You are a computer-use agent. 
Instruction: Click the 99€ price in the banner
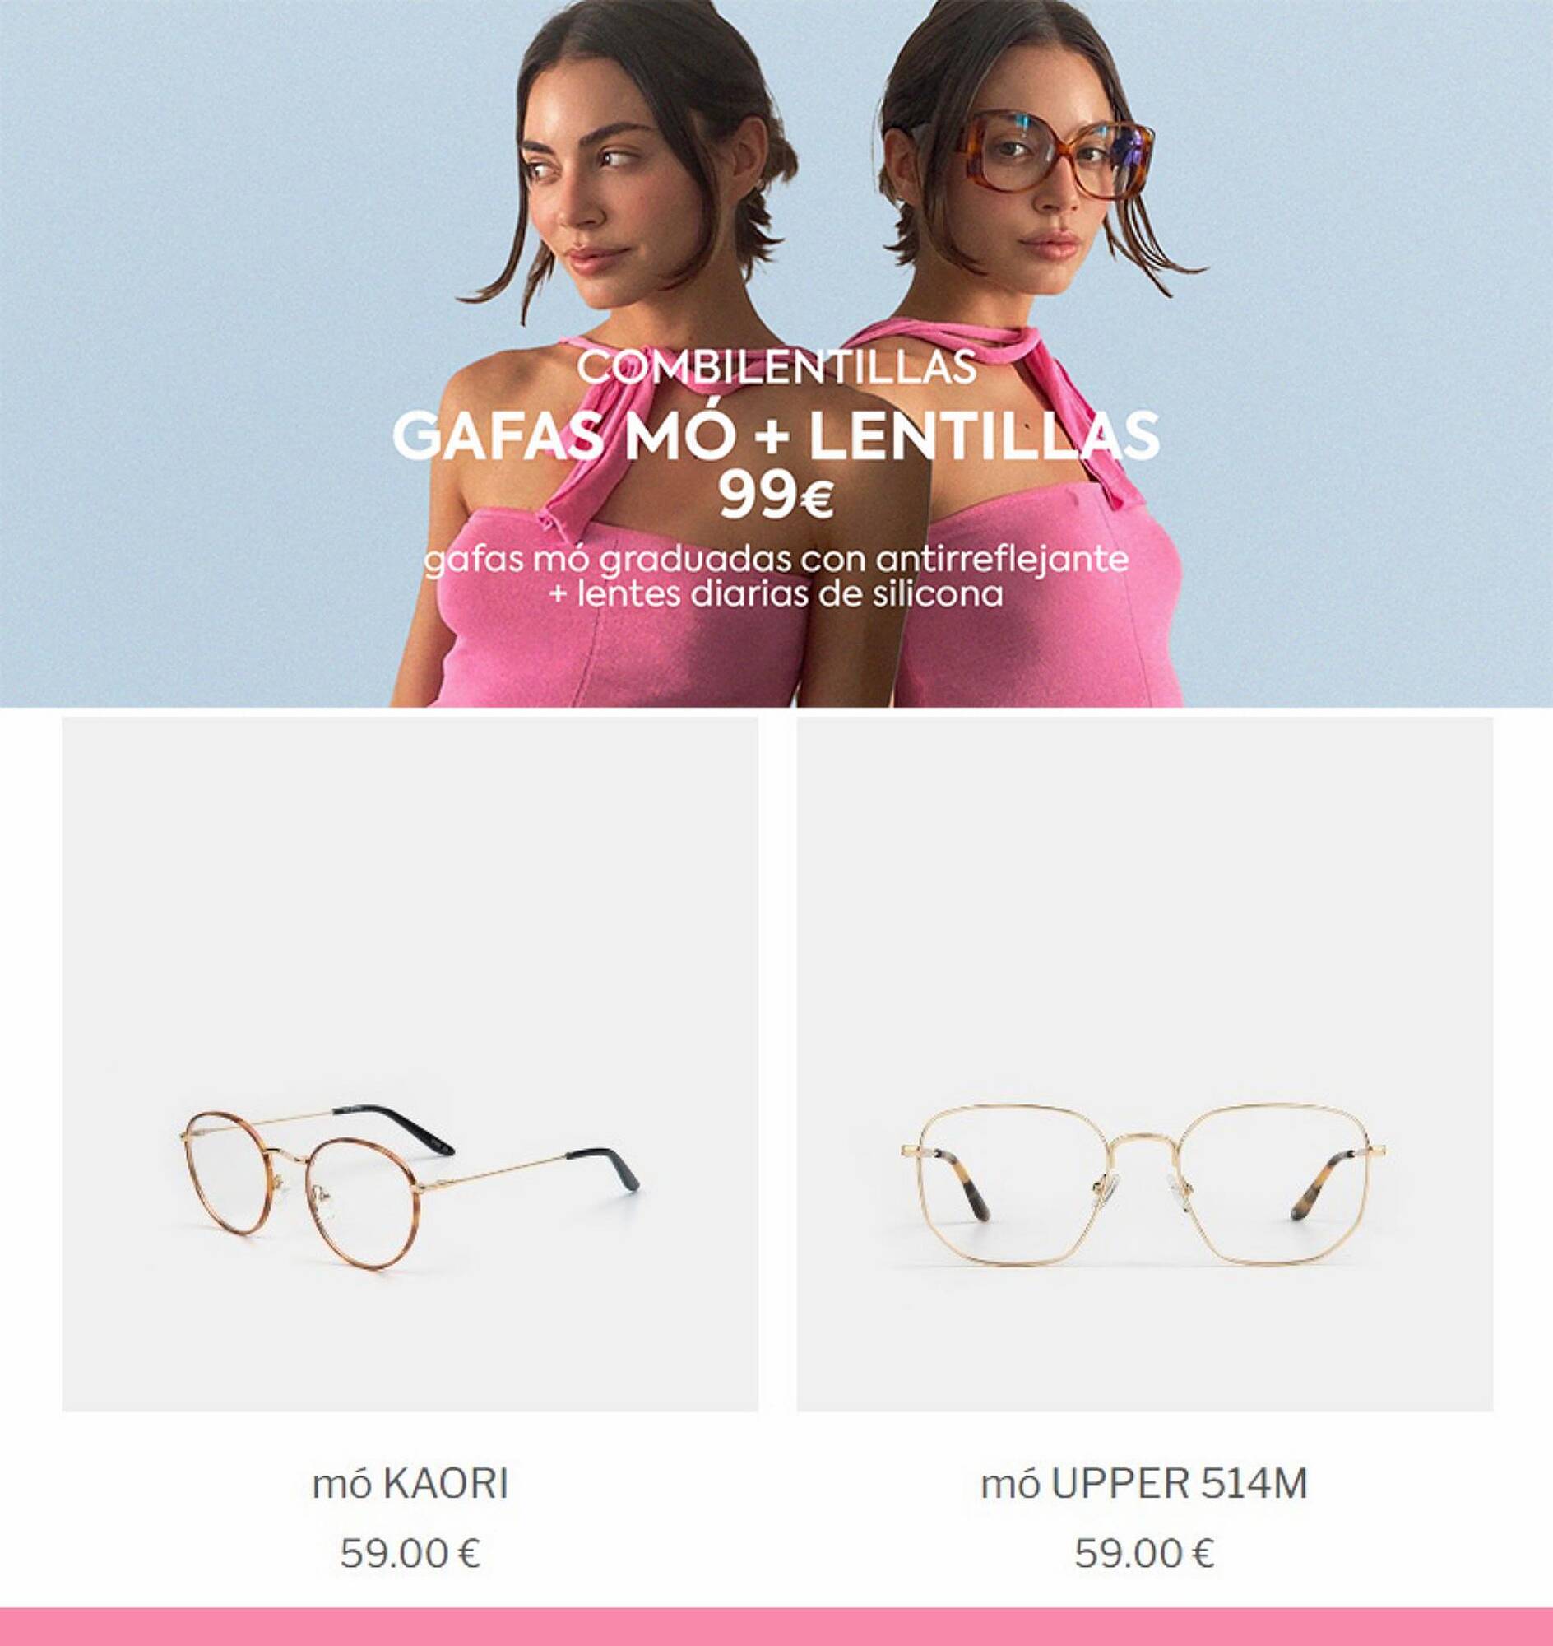[776, 496]
